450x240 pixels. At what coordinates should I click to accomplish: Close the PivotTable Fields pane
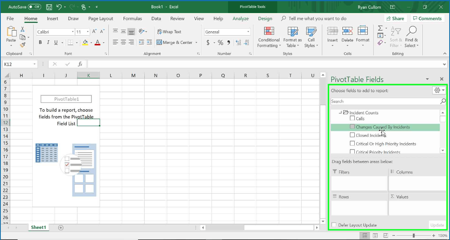point(442,79)
